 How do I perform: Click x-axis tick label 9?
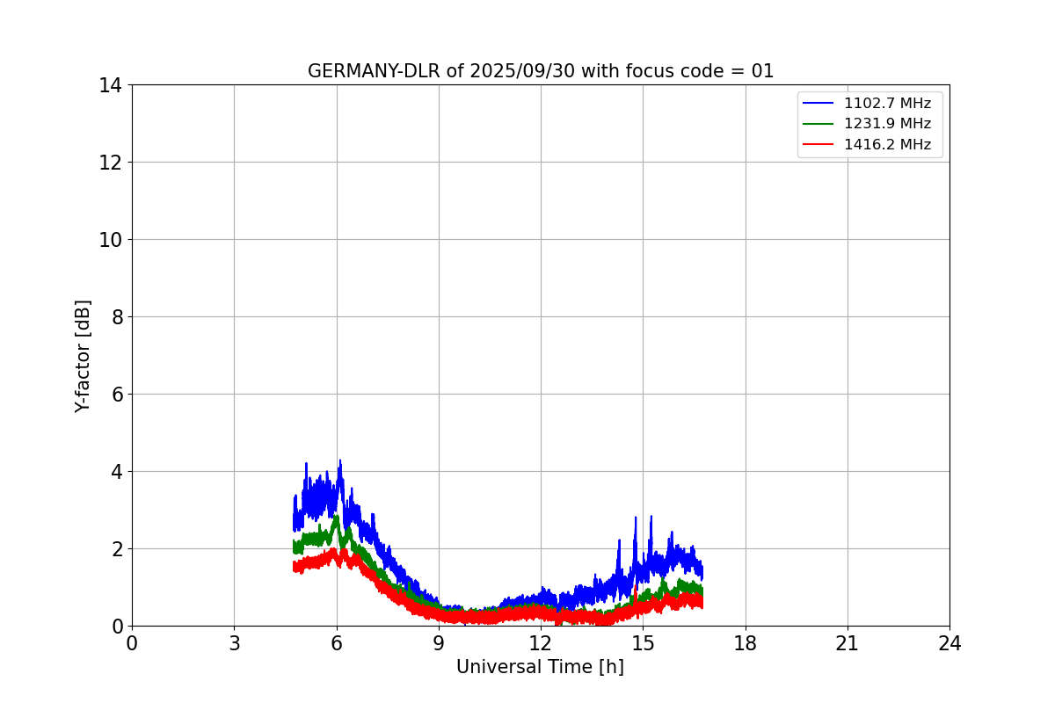pos(439,644)
